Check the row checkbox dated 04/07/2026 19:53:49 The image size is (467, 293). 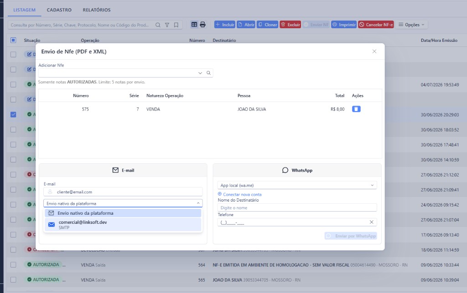click(13, 84)
